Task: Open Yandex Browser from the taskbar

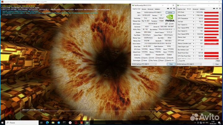Action: point(70,123)
